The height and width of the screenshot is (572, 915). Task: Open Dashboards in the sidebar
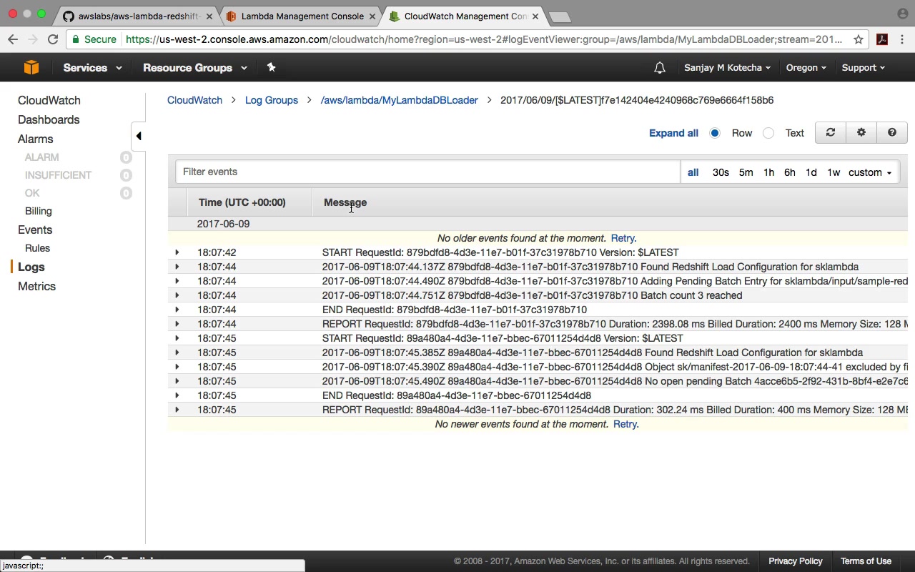pos(49,120)
